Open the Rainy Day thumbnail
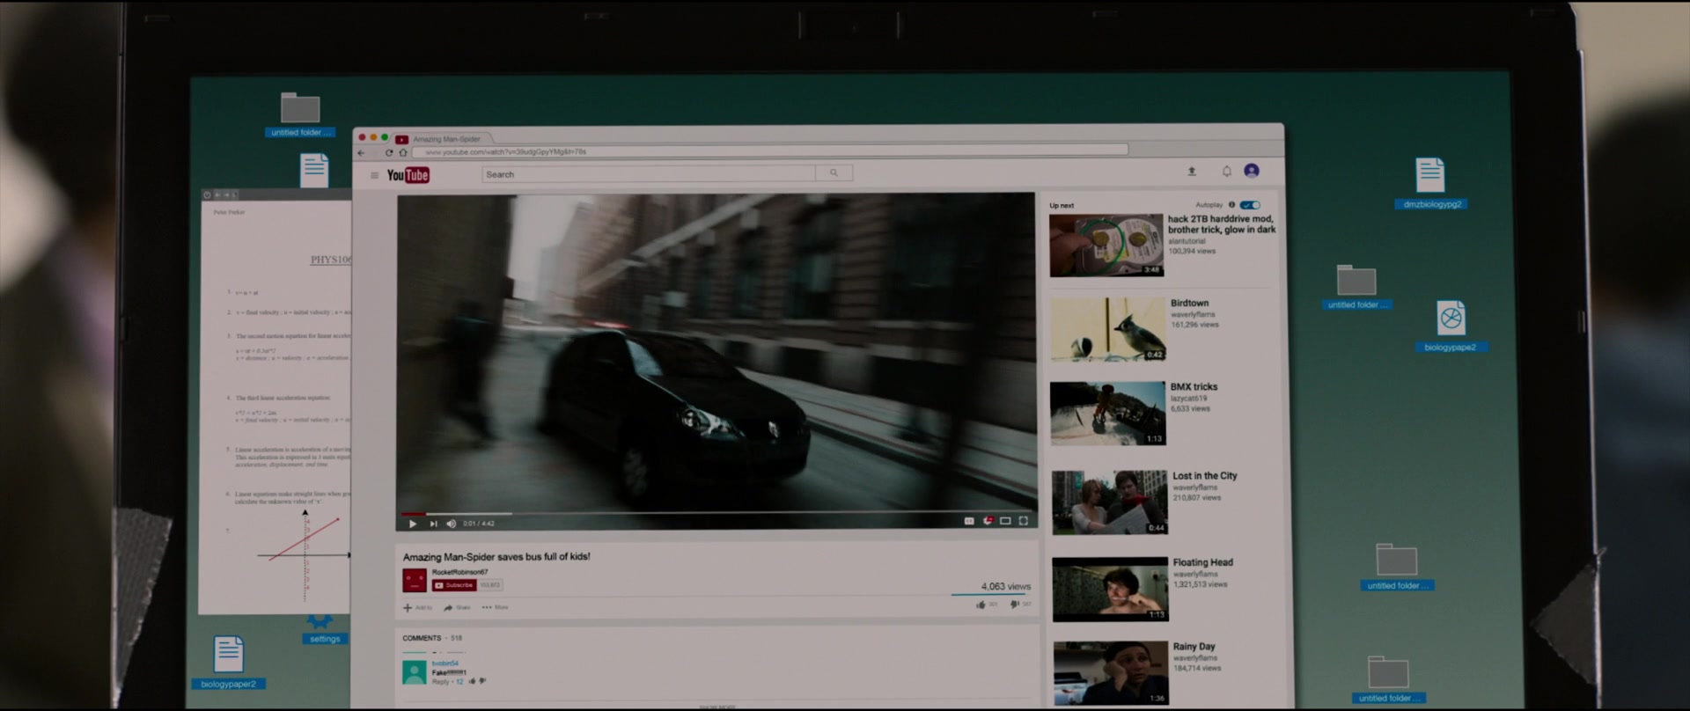 coord(1111,673)
